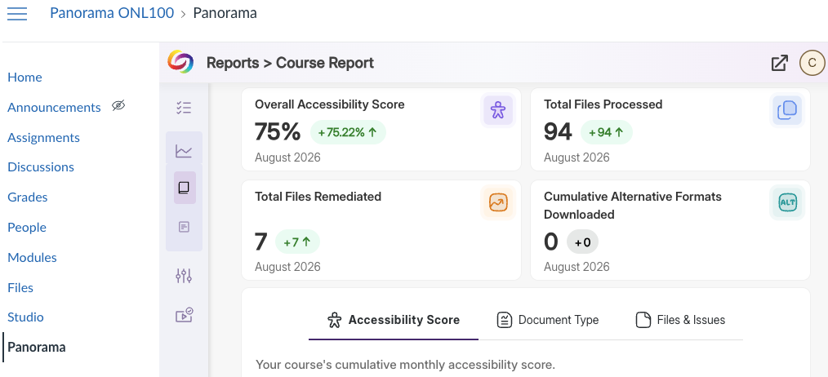Open Files in course navigation
Viewport: 828px width, 377px height.
tap(20, 287)
